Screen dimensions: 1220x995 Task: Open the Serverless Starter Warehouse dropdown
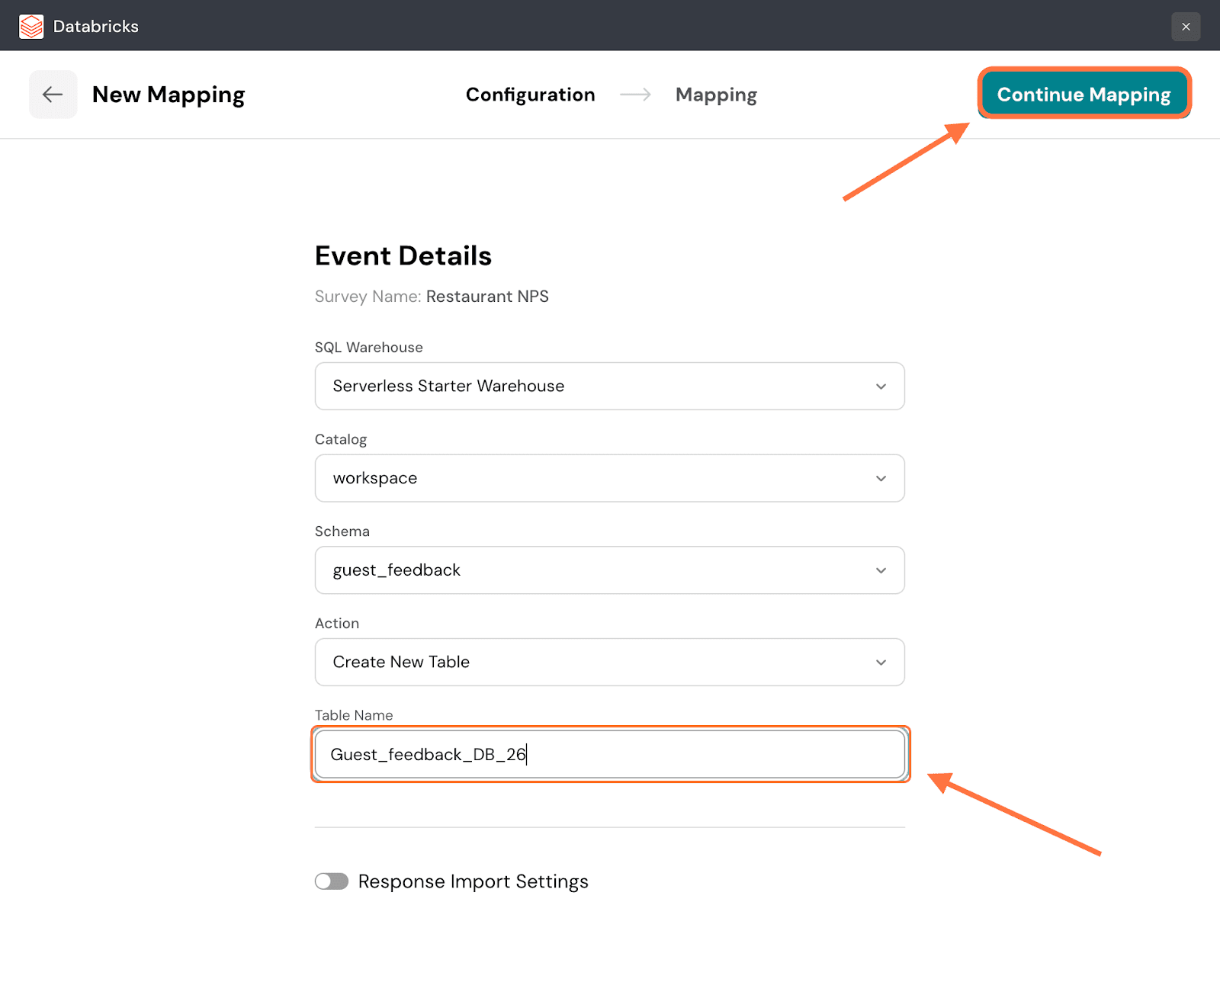595,387
